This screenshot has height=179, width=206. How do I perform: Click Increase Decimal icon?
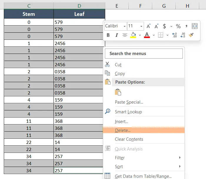click(x=175, y=35)
